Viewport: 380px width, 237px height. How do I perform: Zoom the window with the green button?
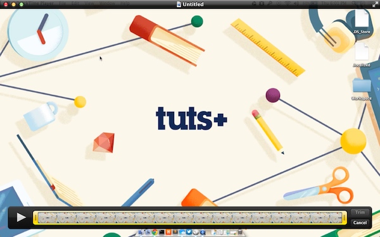(22, 4)
